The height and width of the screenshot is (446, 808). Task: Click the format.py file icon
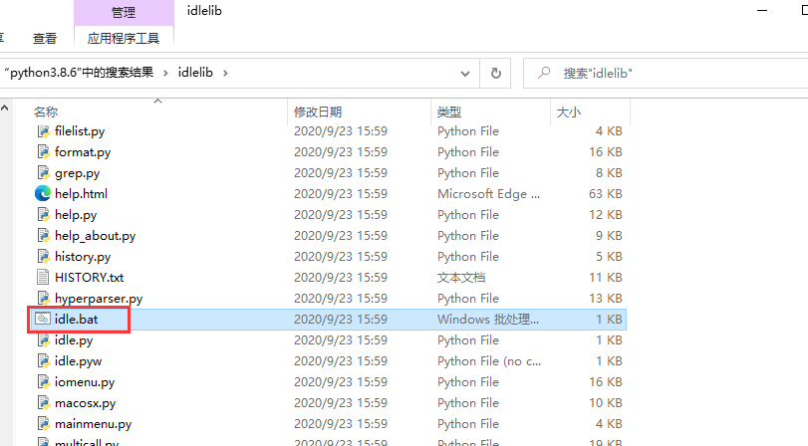[x=43, y=152]
